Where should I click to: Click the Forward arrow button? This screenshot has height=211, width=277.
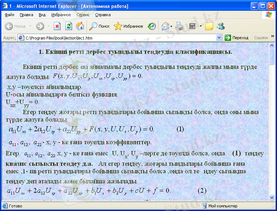40,26
